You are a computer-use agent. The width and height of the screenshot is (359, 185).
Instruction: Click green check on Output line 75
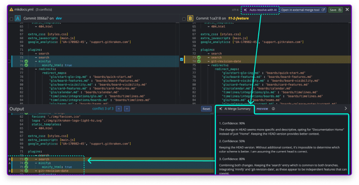pyautogui.click(x=26, y=167)
